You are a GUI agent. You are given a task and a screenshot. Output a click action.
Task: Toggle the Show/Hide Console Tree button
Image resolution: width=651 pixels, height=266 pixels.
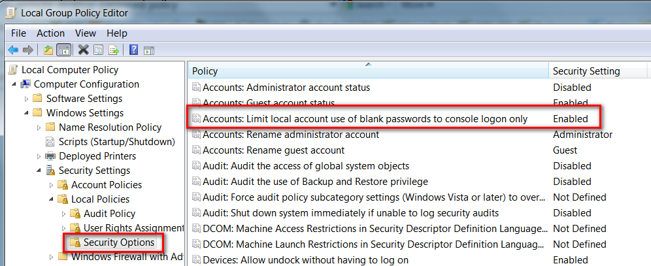coord(64,50)
